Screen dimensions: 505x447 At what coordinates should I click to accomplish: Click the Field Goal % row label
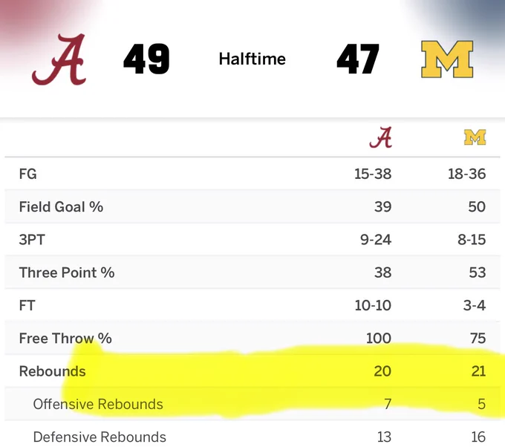[x=61, y=207]
